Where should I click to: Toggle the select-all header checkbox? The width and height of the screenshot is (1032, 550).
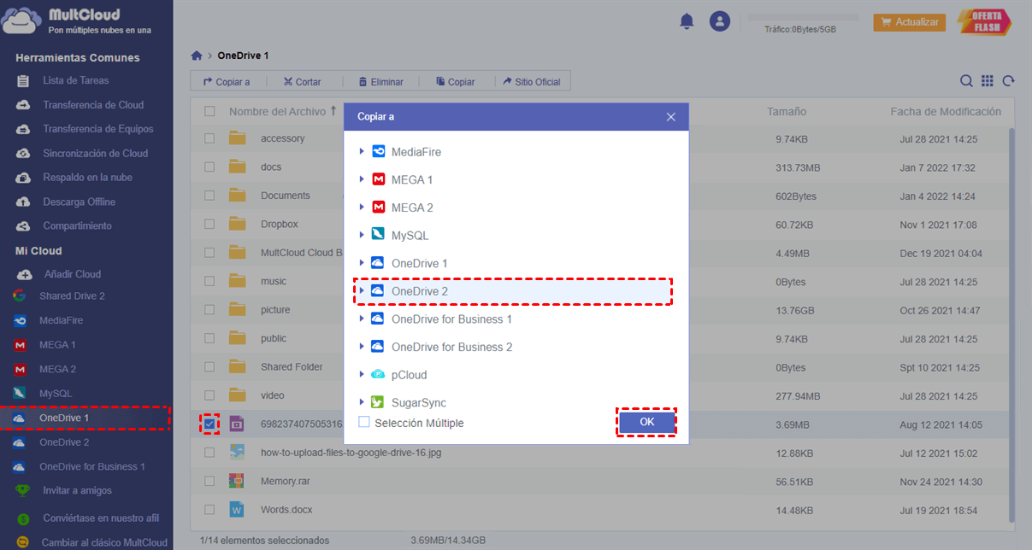tap(209, 111)
